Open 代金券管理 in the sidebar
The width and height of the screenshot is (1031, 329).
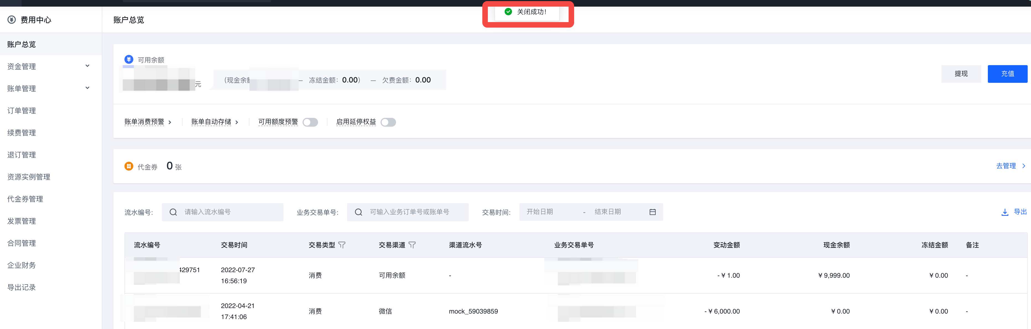(51, 199)
